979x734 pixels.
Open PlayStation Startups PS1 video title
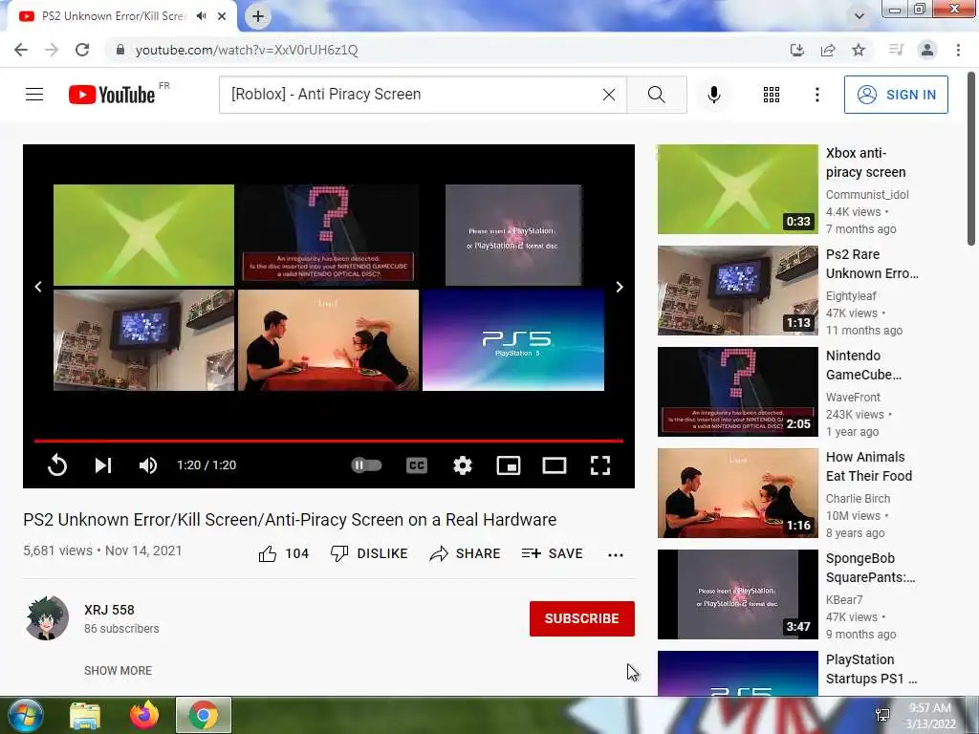pyautogui.click(x=871, y=669)
